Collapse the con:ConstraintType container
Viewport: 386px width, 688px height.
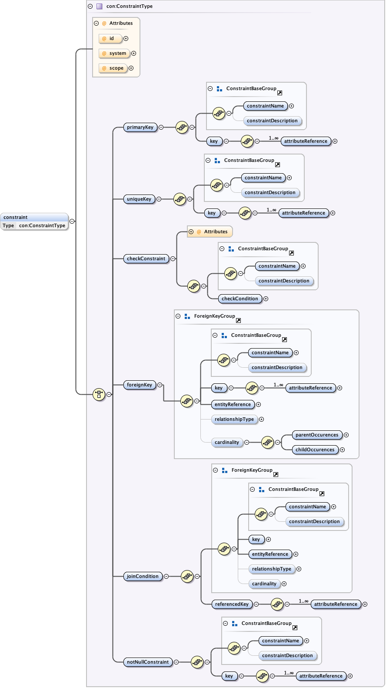tap(90, 7)
